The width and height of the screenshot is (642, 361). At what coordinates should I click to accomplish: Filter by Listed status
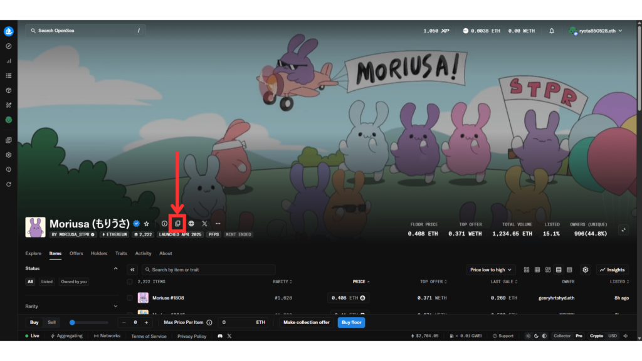click(x=46, y=281)
